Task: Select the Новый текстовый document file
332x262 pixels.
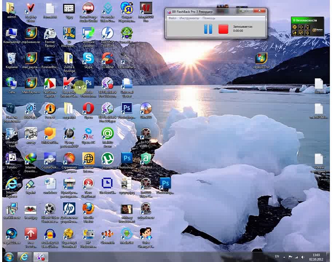Action: pyautogui.click(x=319, y=163)
